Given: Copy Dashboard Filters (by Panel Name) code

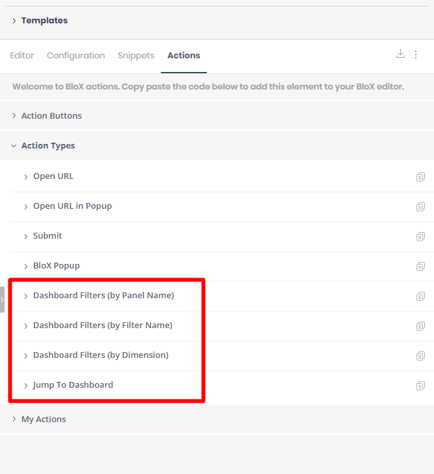Looking at the screenshot, I should tap(420, 296).
